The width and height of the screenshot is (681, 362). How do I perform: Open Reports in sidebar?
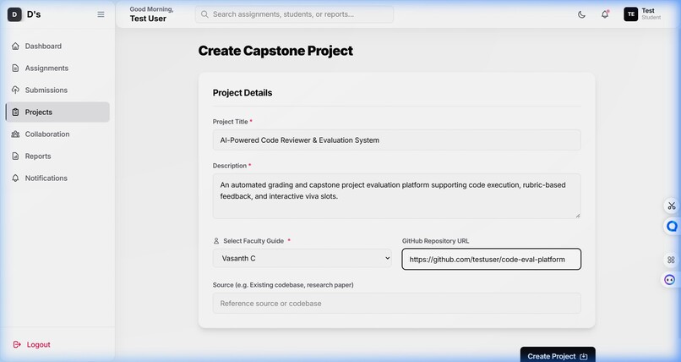(x=57, y=156)
